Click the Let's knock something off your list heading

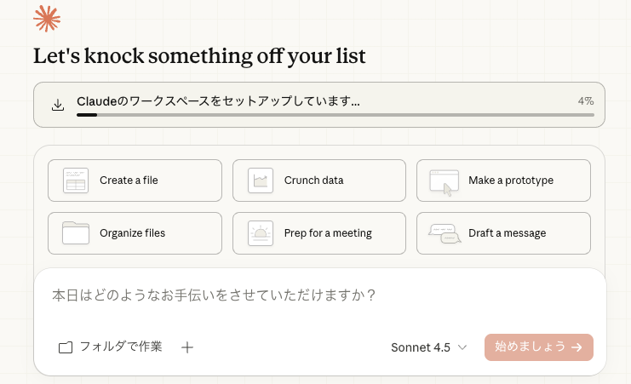point(199,56)
